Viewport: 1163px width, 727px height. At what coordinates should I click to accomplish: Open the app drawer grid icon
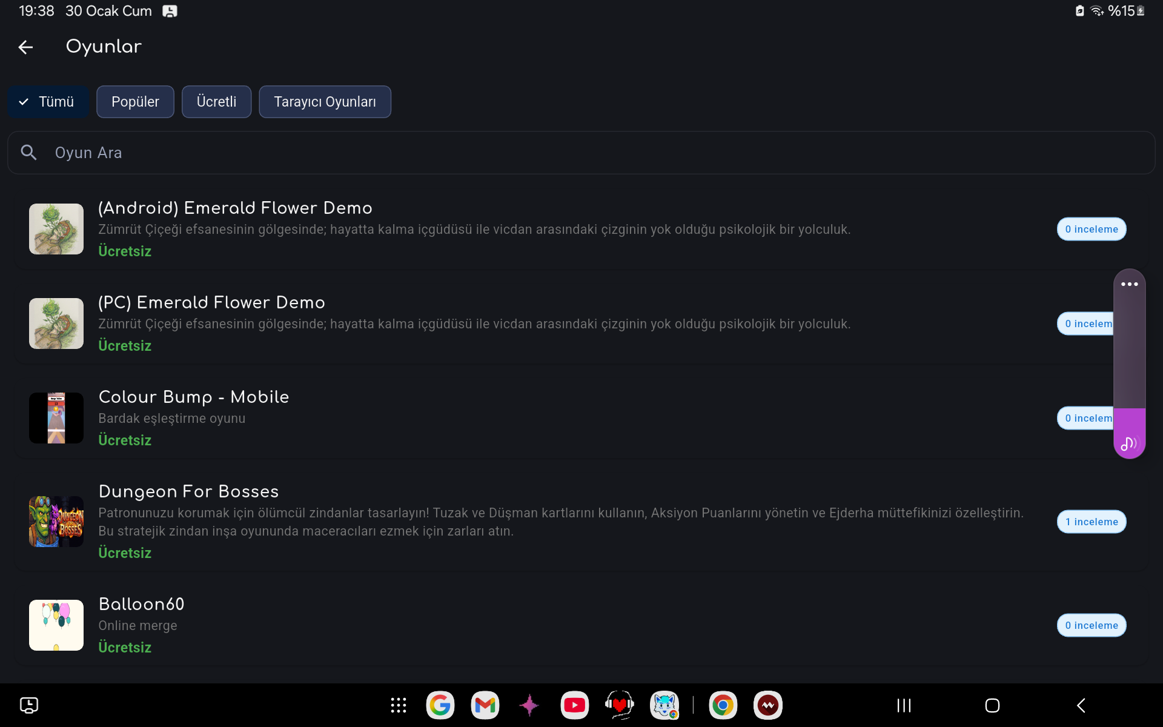point(398,705)
